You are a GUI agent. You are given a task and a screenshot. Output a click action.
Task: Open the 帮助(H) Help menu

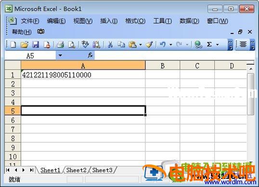tap(22, 32)
